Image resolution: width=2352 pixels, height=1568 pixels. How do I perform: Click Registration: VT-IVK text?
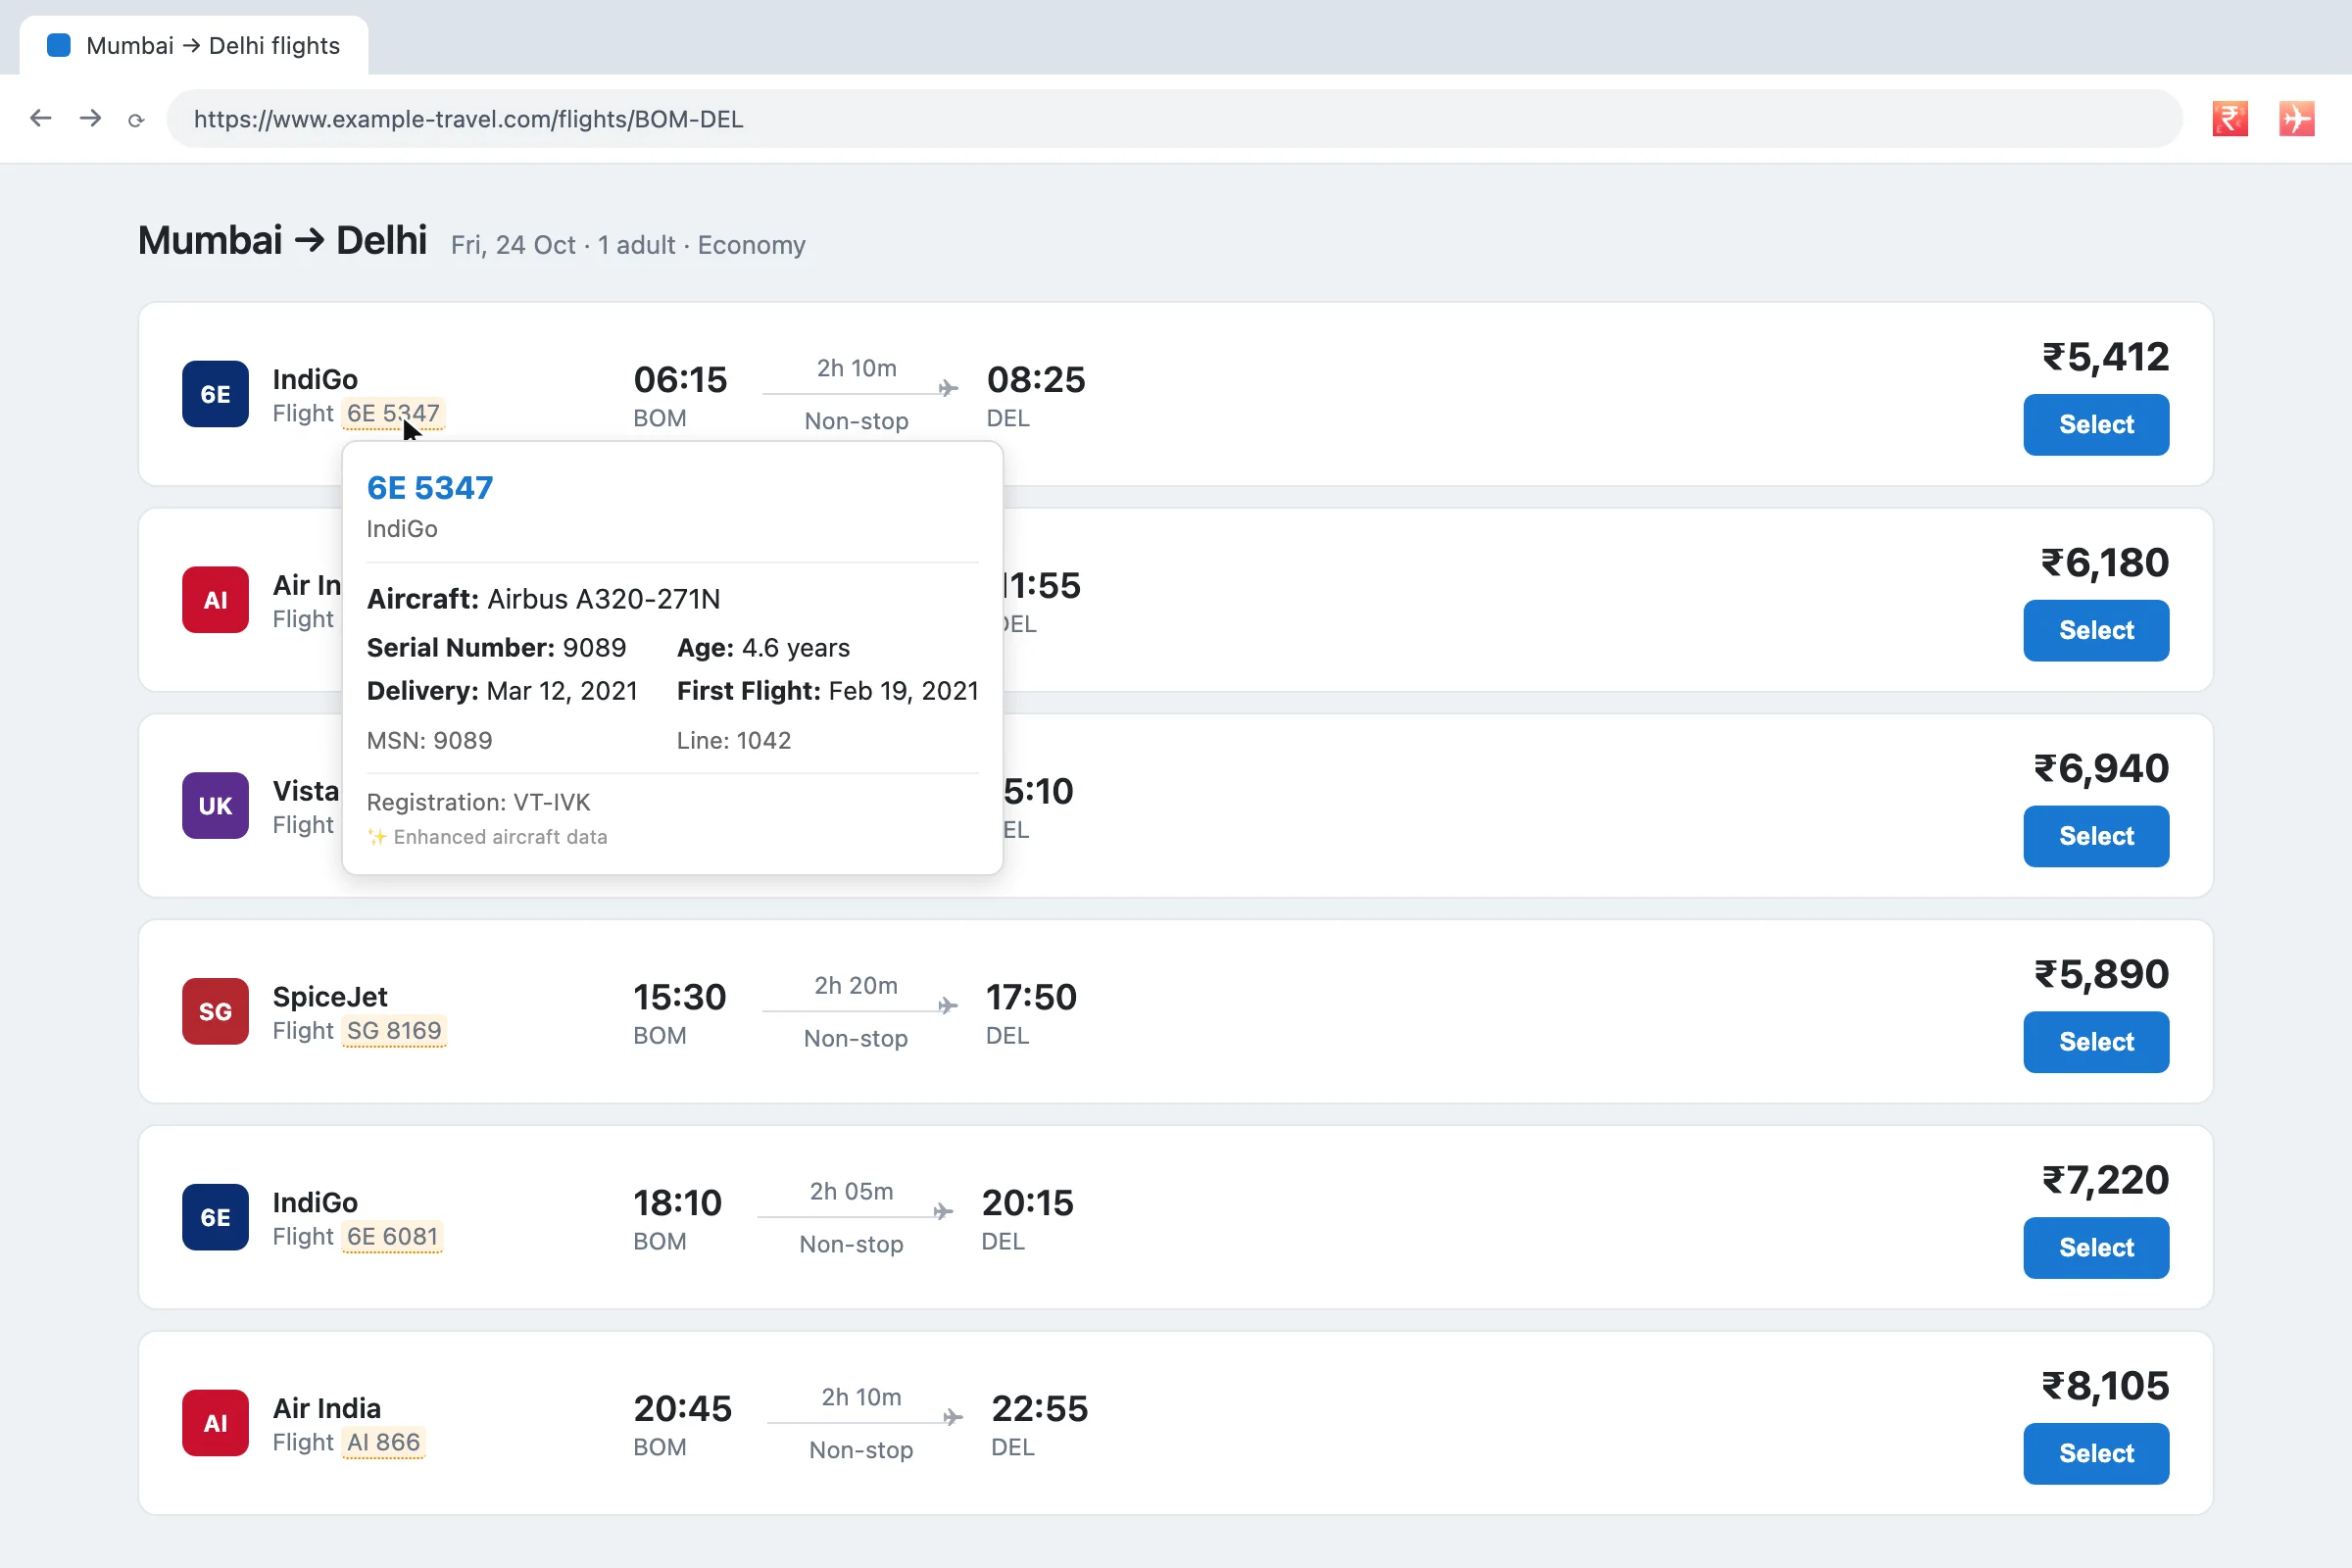click(x=478, y=803)
